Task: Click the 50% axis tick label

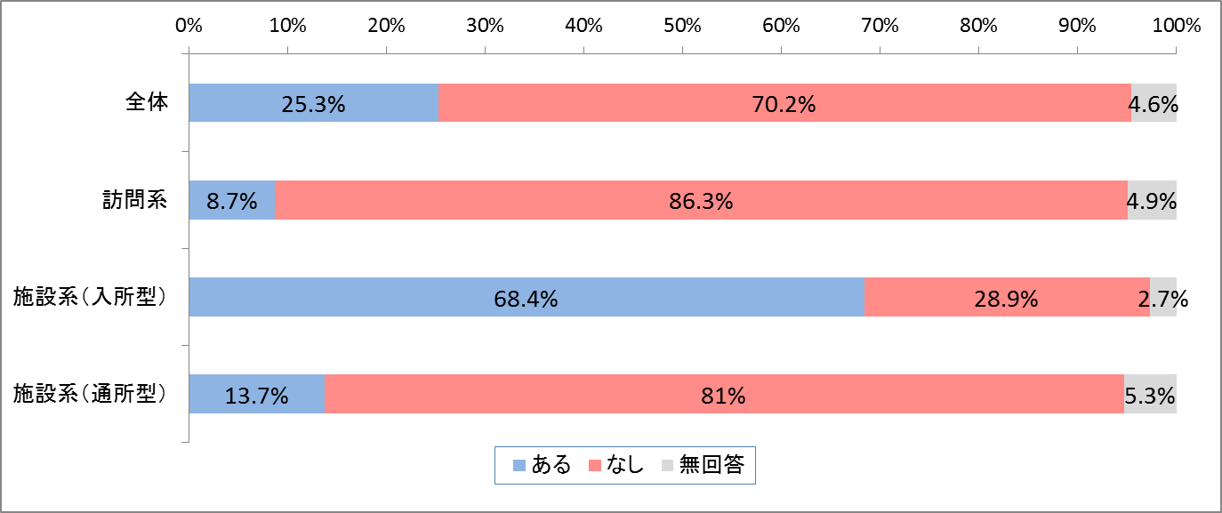Action: tap(681, 26)
